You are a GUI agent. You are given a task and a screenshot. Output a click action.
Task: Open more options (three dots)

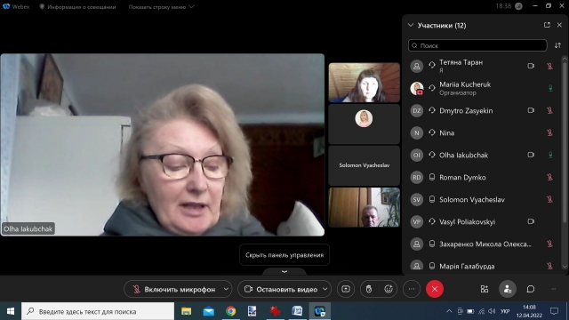[x=412, y=289]
